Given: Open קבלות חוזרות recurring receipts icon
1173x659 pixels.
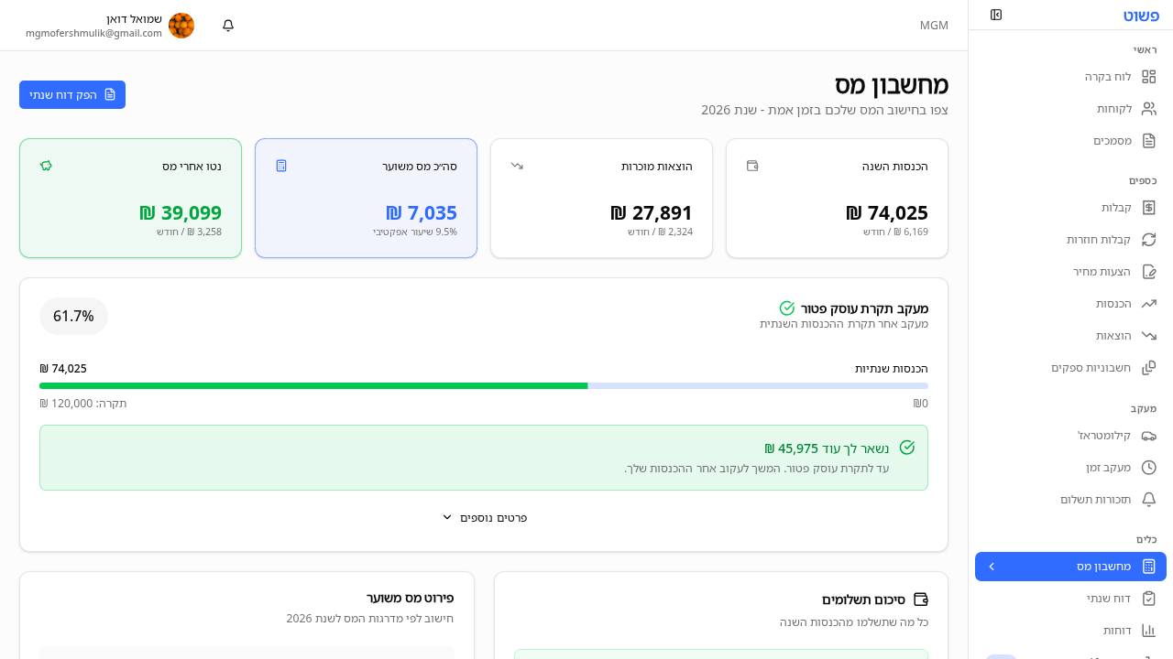Looking at the screenshot, I should [x=1148, y=240].
